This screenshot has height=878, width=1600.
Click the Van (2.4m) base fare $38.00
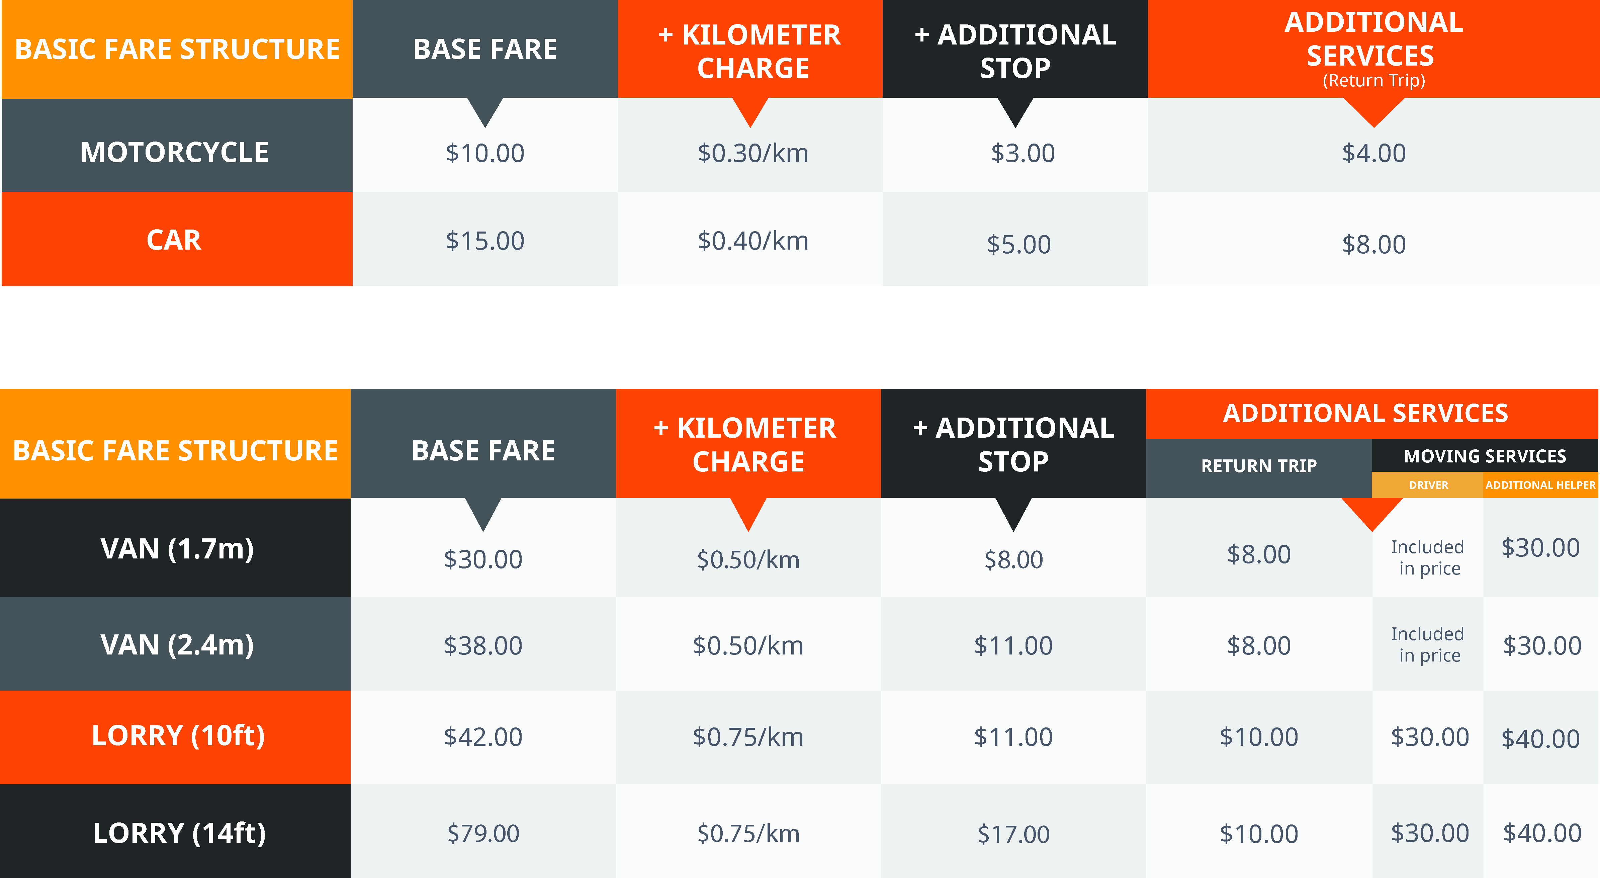point(483,646)
